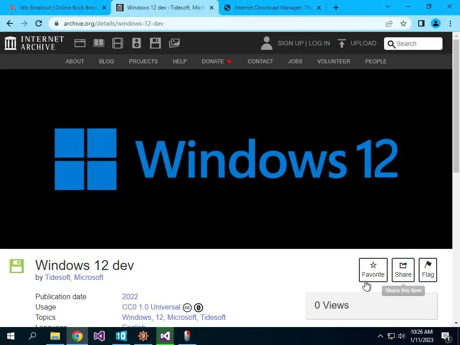Viewport: 460px width, 345px height.
Task: Click the upload arrow icon
Action: coord(341,43)
